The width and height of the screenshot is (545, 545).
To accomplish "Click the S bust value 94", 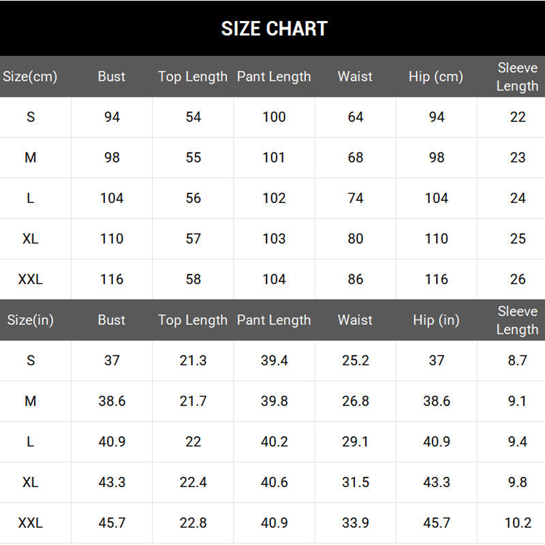I will click(x=112, y=116).
